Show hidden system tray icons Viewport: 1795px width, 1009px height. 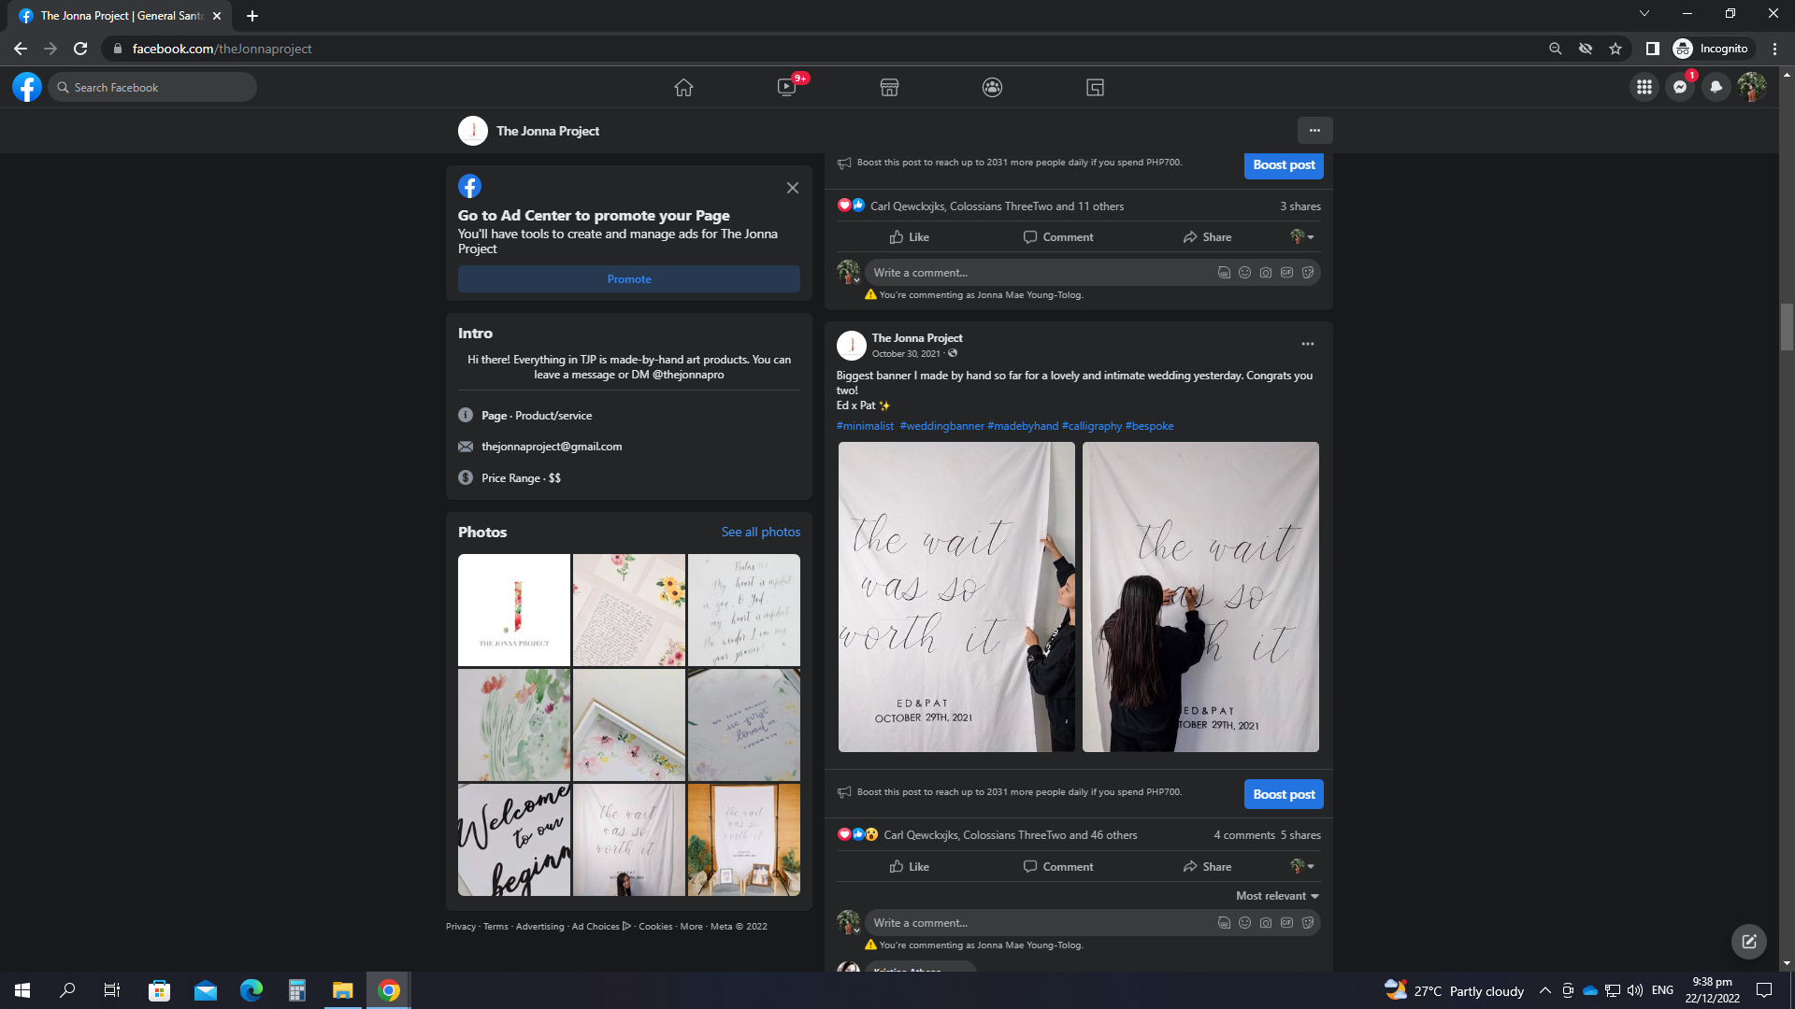[1544, 990]
